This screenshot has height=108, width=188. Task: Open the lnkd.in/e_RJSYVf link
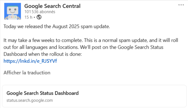(x=30, y=61)
